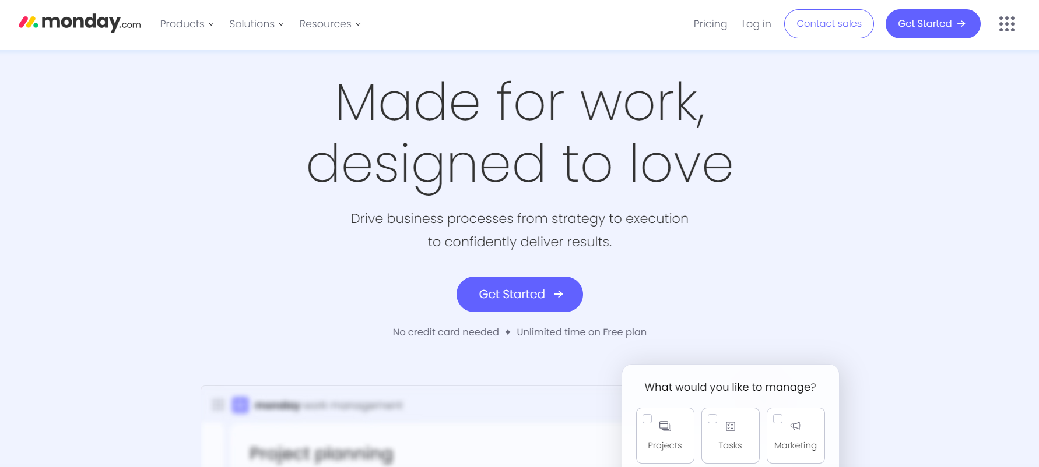Click arrow icon in hero Get Started button
The image size is (1039, 467).
(559, 294)
